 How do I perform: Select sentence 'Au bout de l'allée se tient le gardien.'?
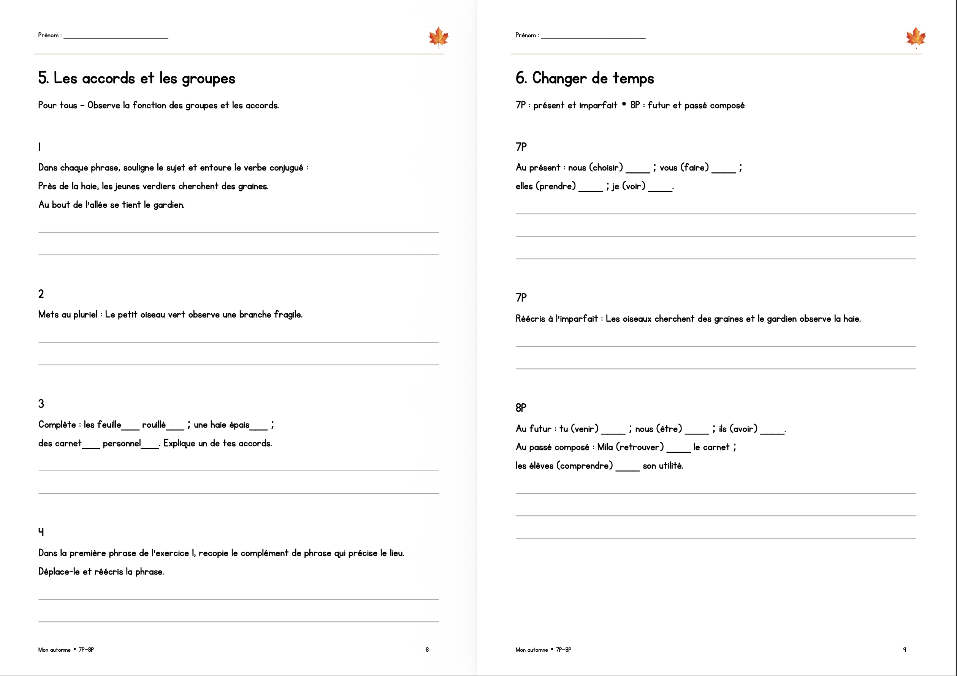tap(111, 205)
